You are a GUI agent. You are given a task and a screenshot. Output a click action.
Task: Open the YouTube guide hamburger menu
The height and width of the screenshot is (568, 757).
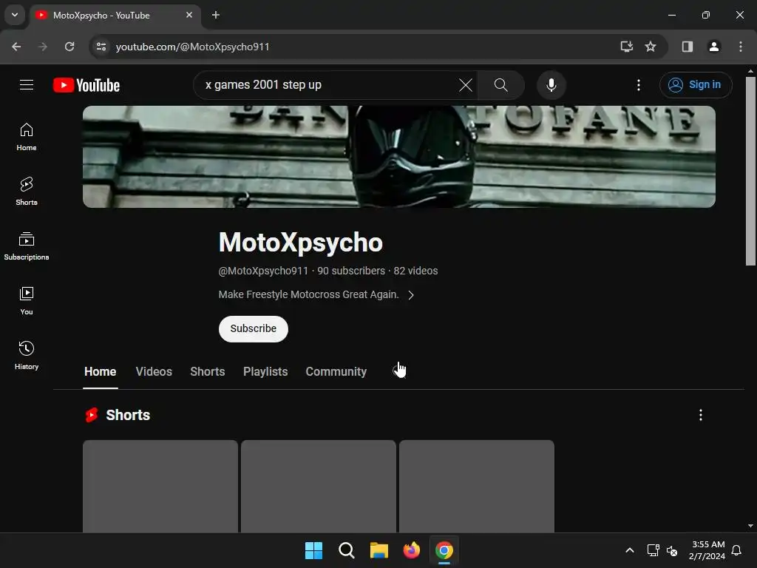pos(27,85)
